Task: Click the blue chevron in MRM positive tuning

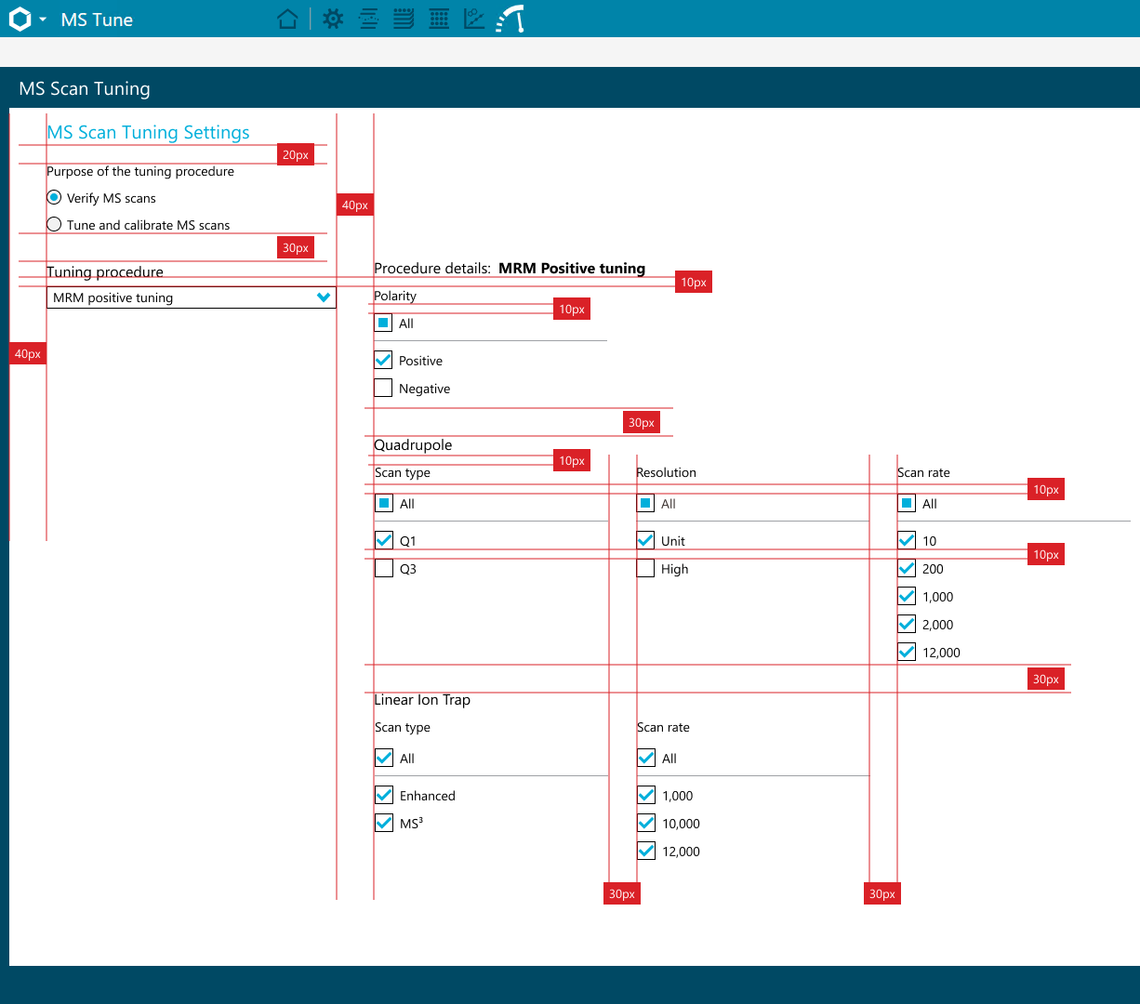Action: tap(324, 297)
